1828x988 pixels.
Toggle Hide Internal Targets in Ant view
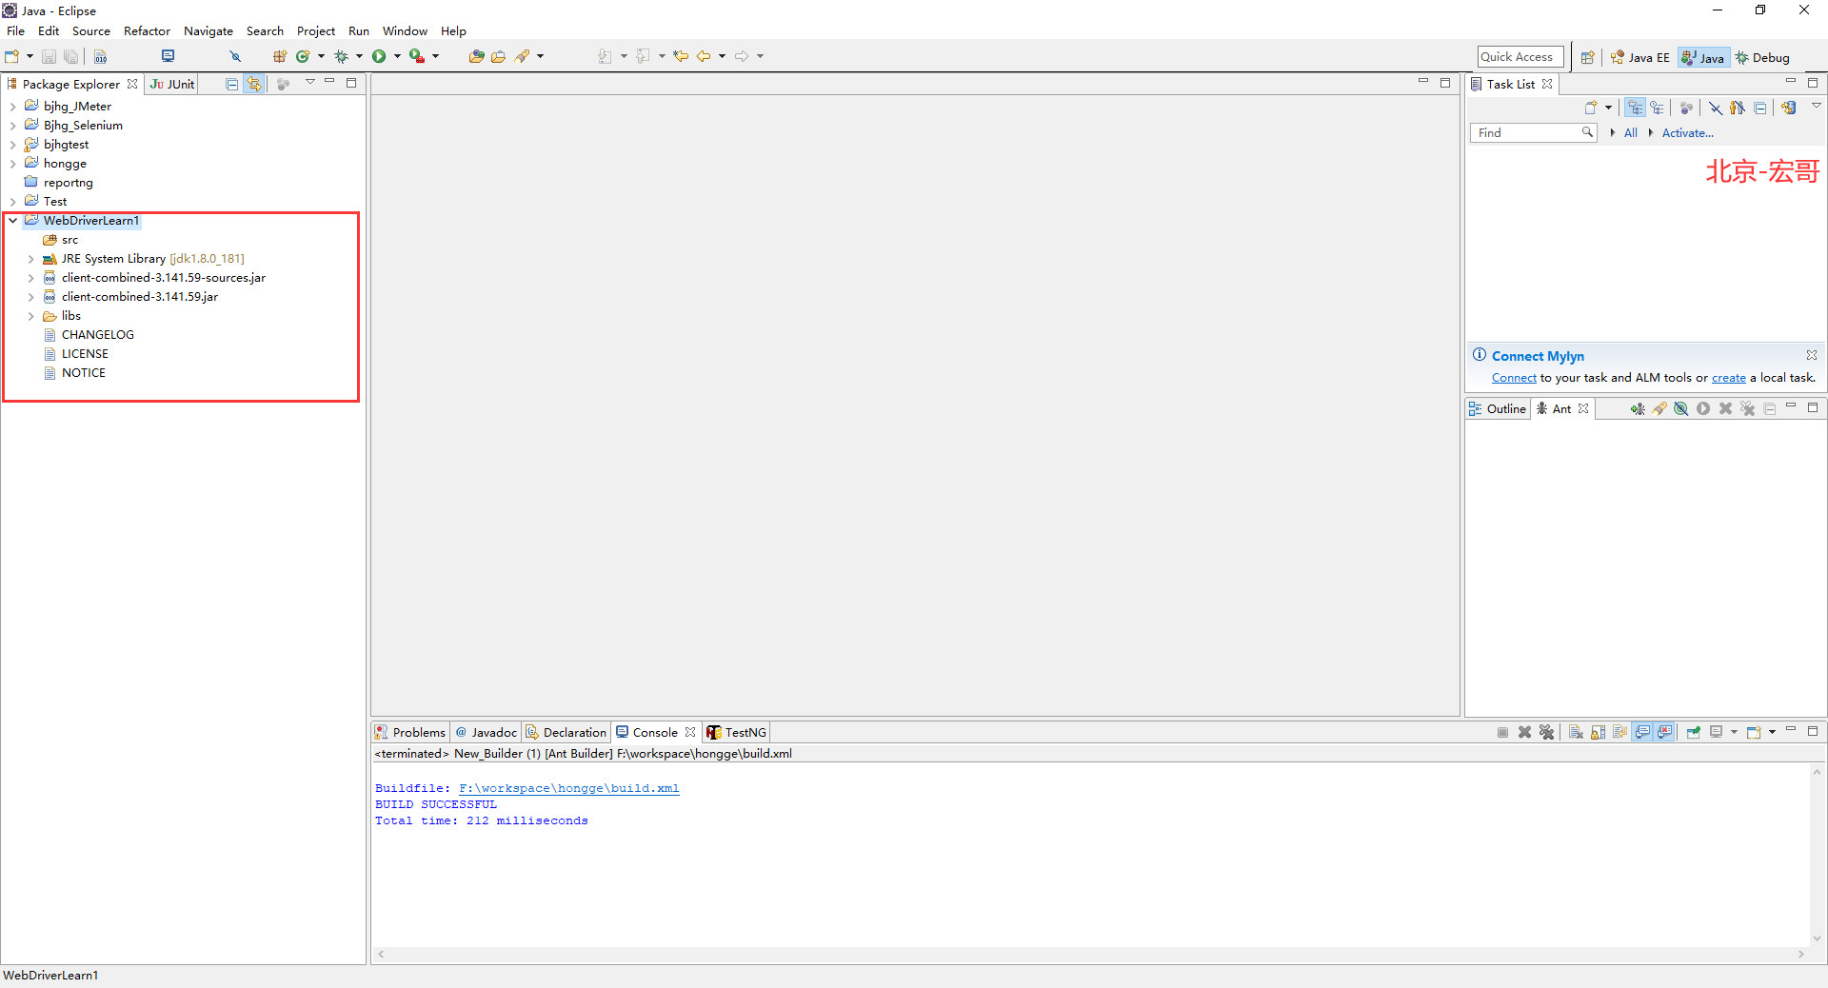pyautogui.click(x=1681, y=408)
